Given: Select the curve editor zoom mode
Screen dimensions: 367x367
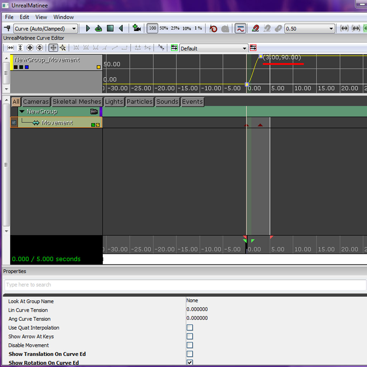Looking at the screenshot, I should (62, 48).
